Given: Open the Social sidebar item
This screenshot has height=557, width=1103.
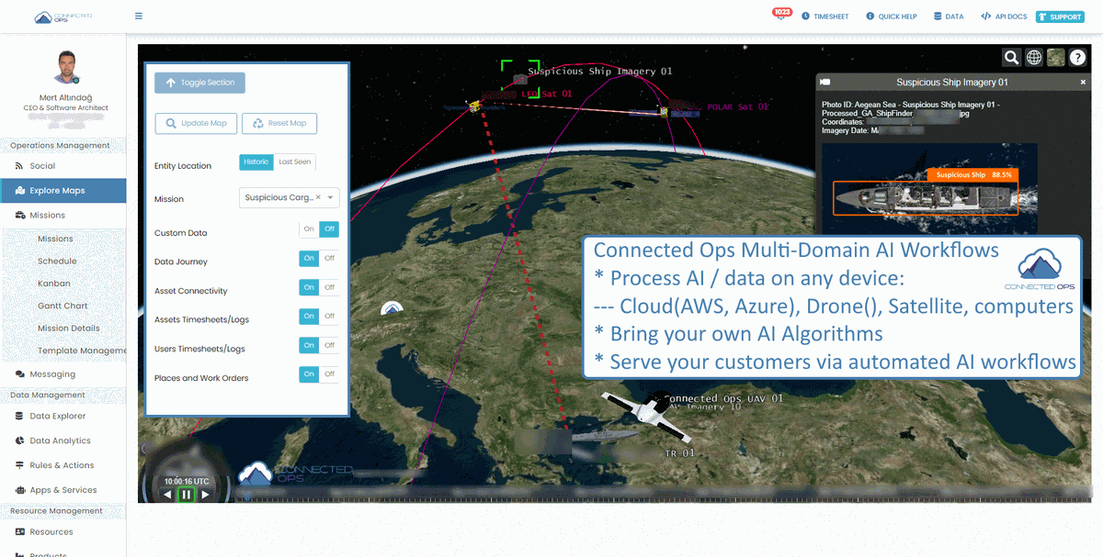Looking at the screenshot, I should tap(42, 166).
